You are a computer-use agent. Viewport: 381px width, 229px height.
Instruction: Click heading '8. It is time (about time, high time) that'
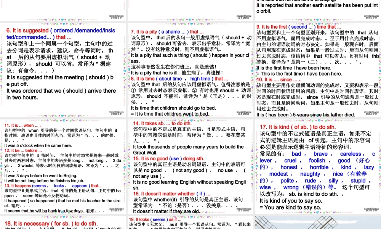coord(179,79)
